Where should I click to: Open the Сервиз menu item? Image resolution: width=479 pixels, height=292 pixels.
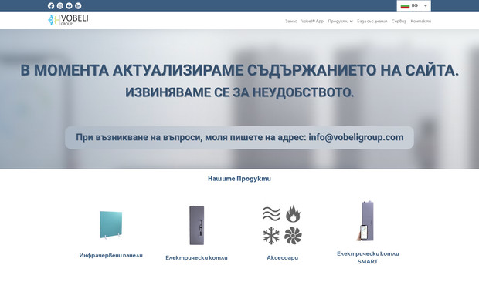[x=399, y=22]
